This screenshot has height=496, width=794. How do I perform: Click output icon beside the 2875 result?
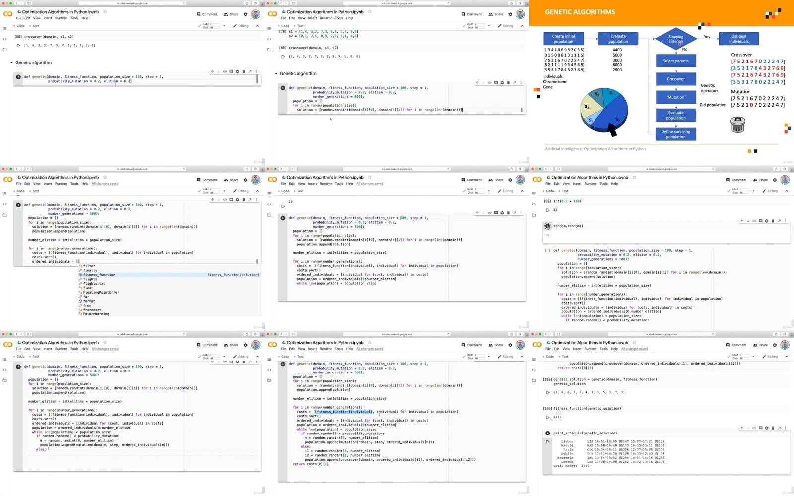(x=547, y=417)
